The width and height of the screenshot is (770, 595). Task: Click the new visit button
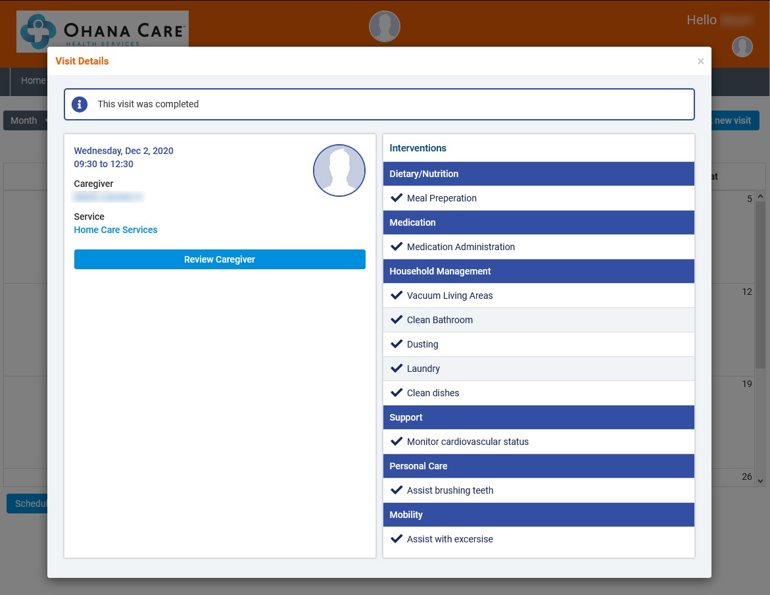coord(733,120)
